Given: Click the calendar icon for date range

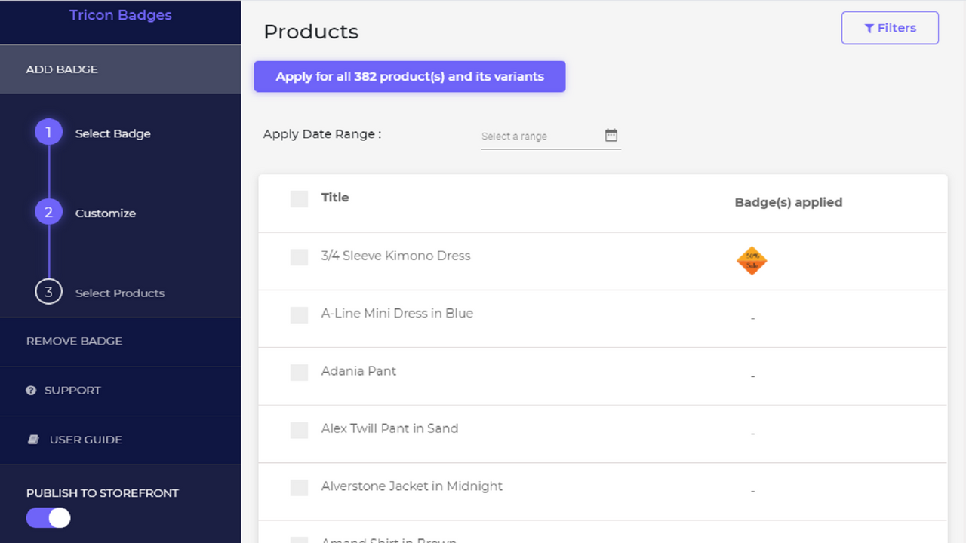Looking at the screenshot, I should pos(611,136).
